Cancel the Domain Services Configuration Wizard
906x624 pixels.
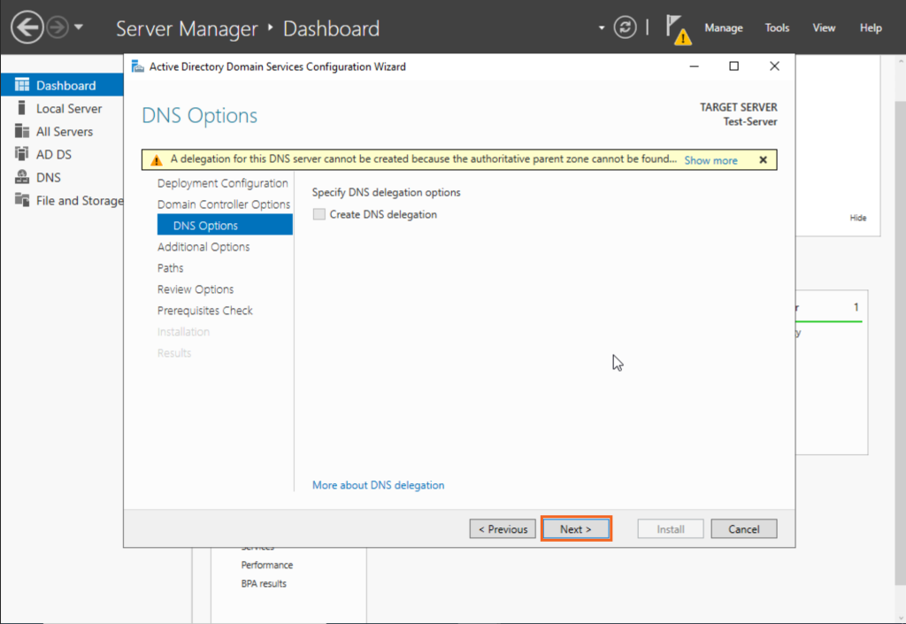[743, 528]
